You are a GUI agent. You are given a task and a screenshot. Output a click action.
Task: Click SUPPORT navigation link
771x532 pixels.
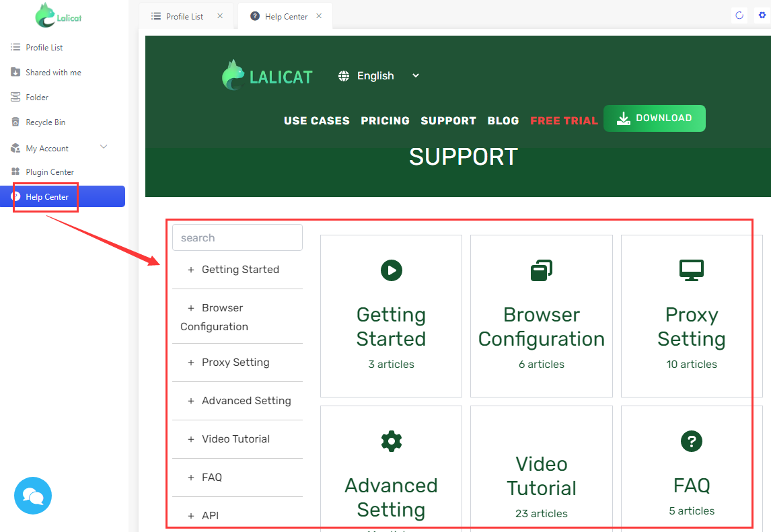449,120
